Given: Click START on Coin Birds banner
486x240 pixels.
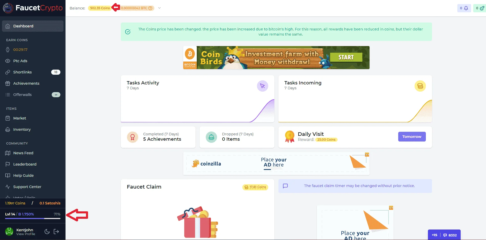Looking at the screenshot, I should click(346, 57).
